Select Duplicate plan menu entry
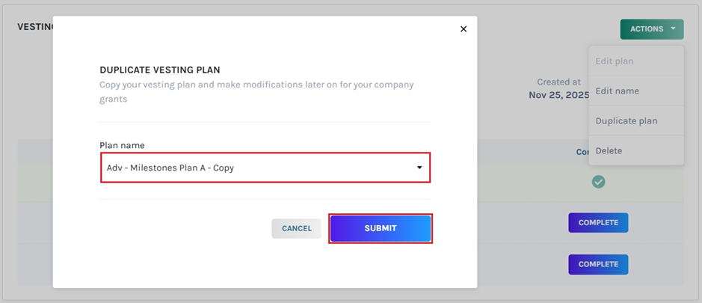The width and height of the screenshot is (702, 303). (x=626, y=120)
